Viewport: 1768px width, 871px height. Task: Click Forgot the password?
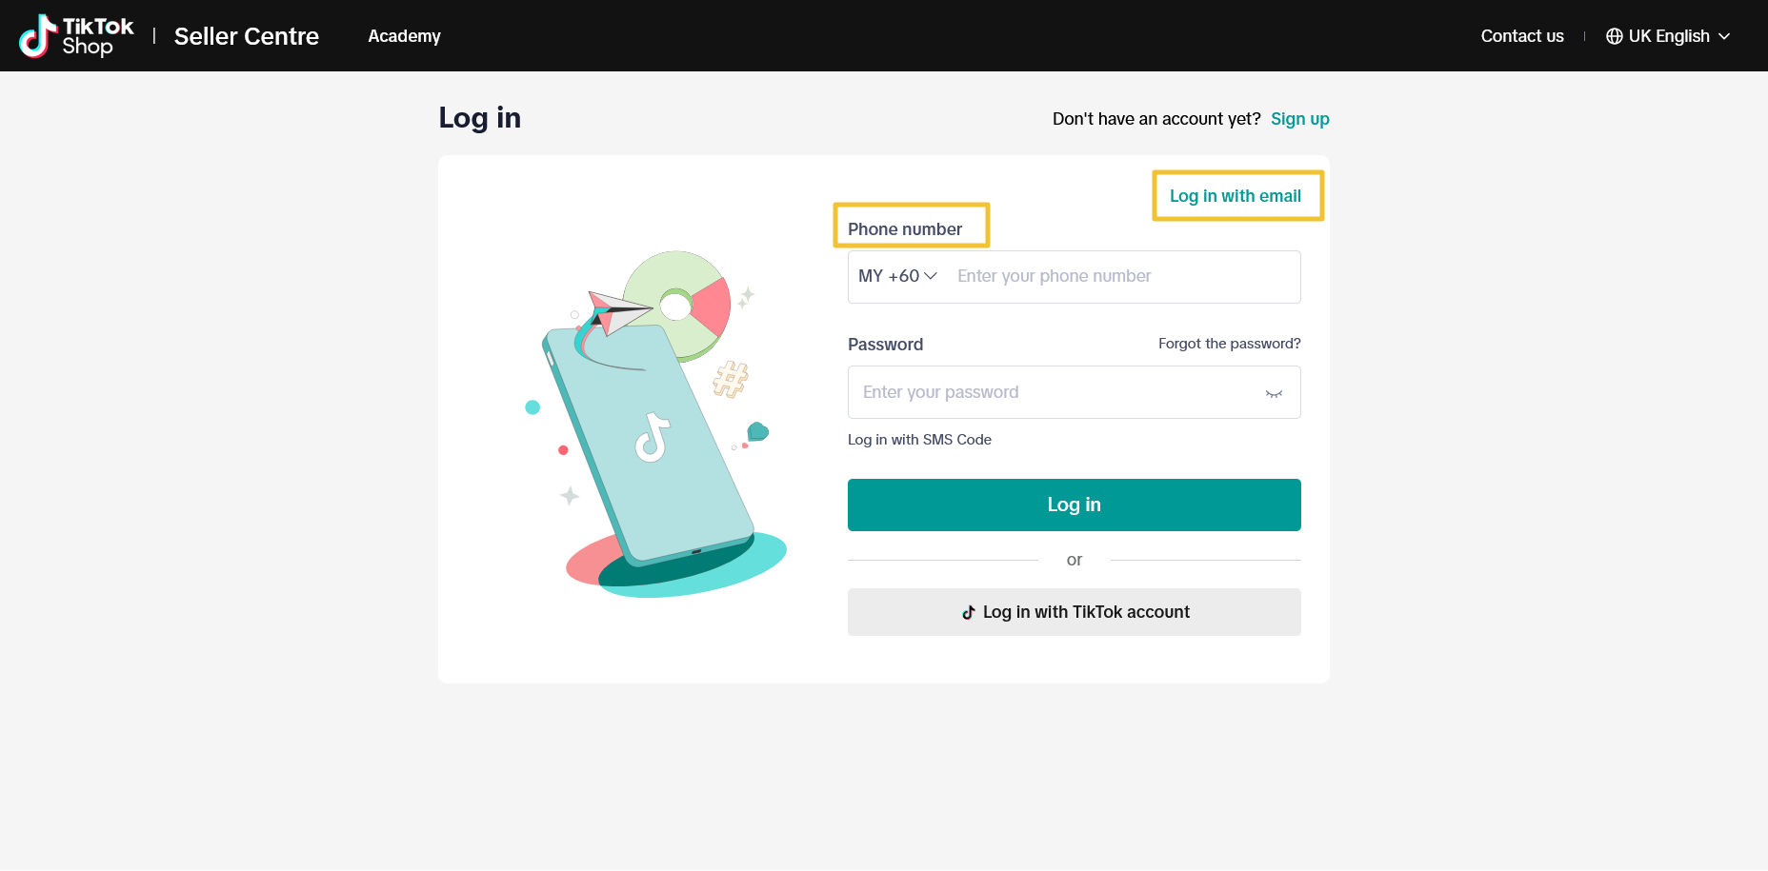coord(1229,344)
